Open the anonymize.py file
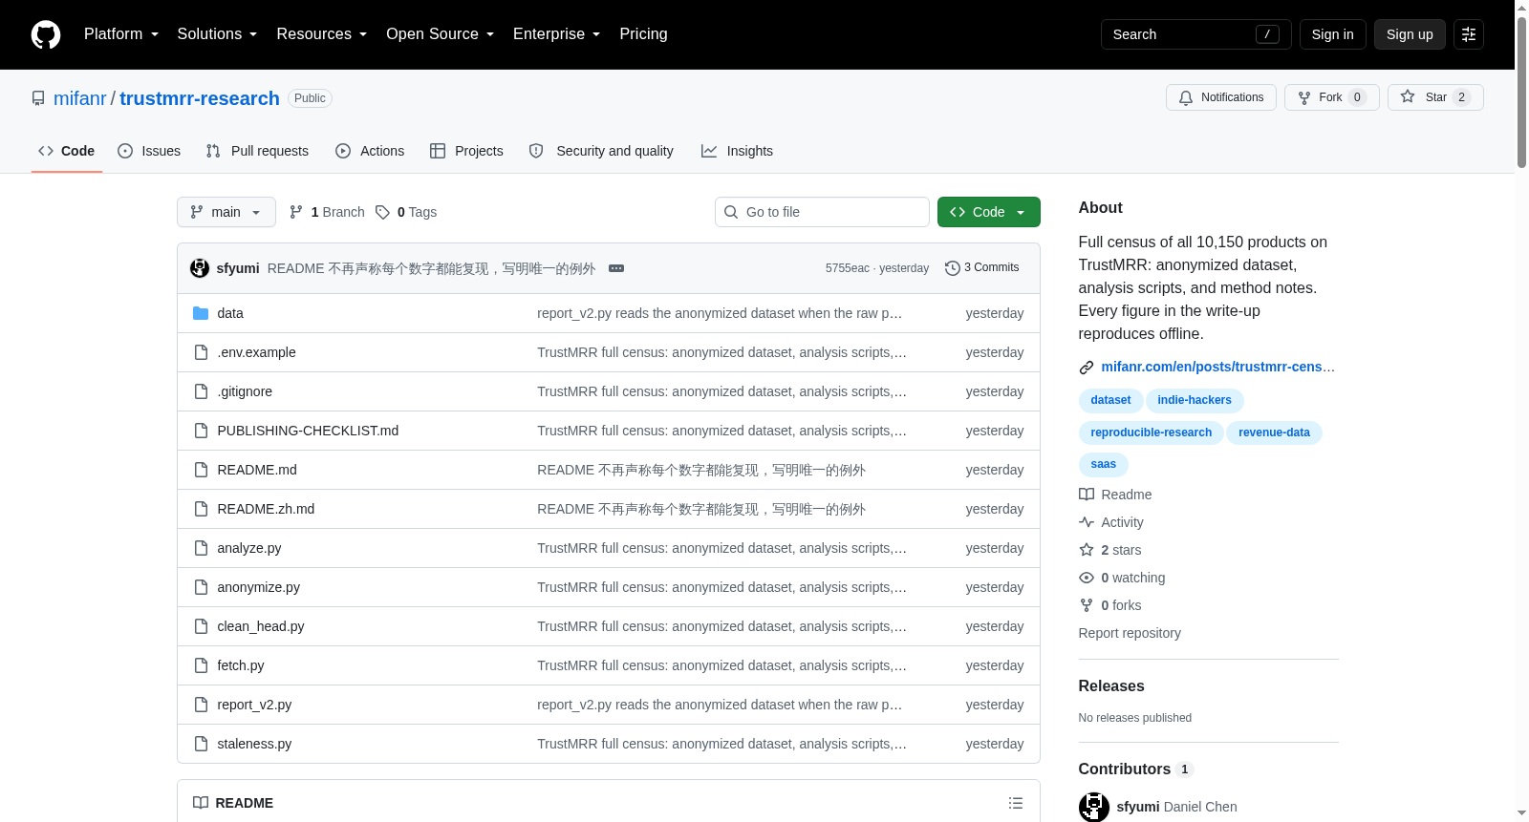 pos(259,587)
